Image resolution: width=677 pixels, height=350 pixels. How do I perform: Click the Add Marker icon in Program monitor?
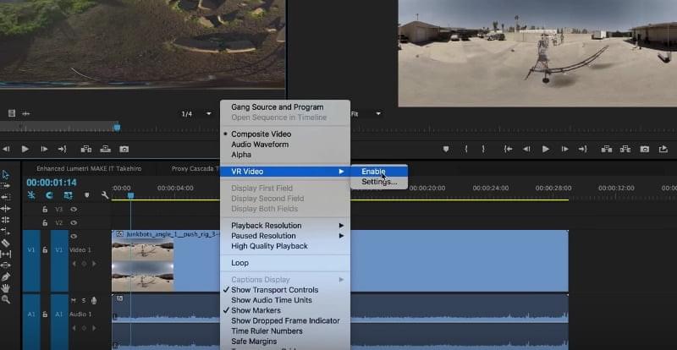(x=446, y=150)
